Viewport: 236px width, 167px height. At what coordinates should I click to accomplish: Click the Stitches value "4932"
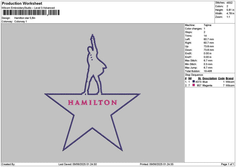click(229, 3)
